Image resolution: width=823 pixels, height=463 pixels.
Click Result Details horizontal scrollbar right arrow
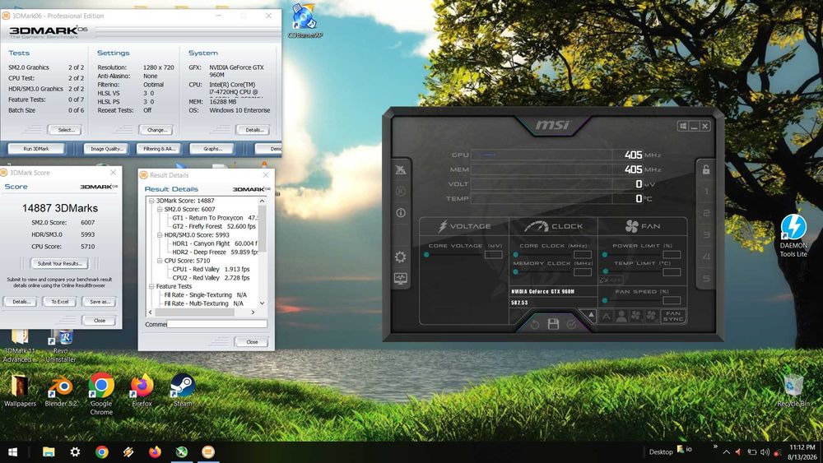pos(253,312)
